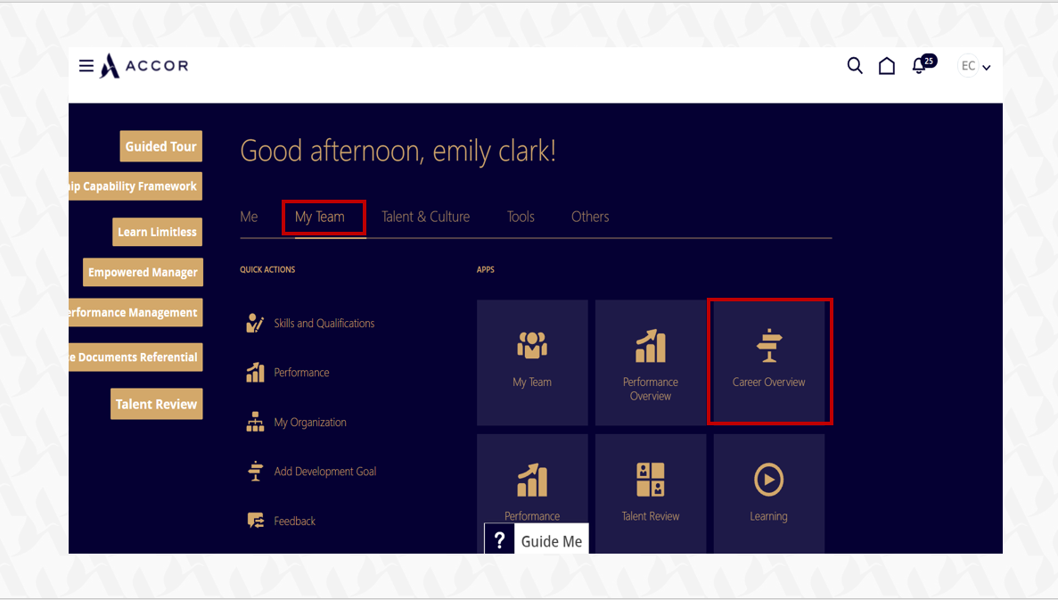Click the Learn Limitless button

157,232
